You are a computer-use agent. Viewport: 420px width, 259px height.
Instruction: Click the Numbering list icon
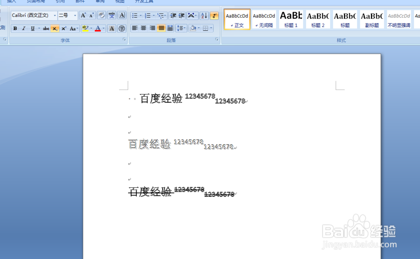pos(147,16)
